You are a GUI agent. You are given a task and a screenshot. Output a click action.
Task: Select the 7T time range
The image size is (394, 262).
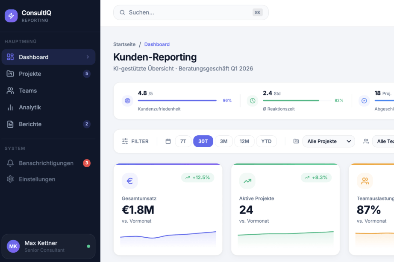point(183,141)
